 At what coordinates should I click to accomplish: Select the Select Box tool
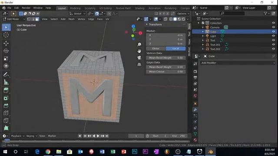tap(6, 27)
